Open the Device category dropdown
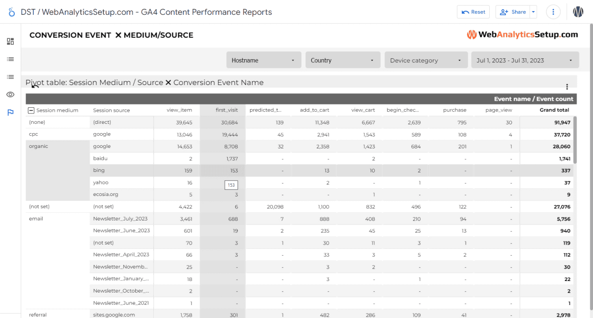593x318 pixels. pos(426,60)
